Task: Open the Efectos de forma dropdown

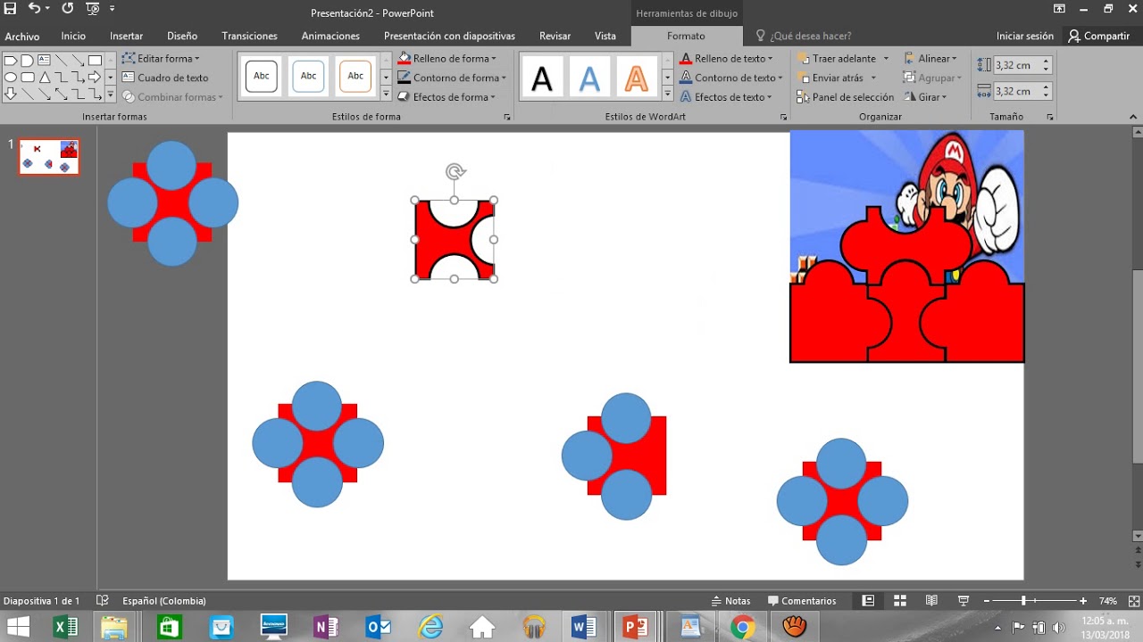Action: pyautogui.click(x=446, y=97)
